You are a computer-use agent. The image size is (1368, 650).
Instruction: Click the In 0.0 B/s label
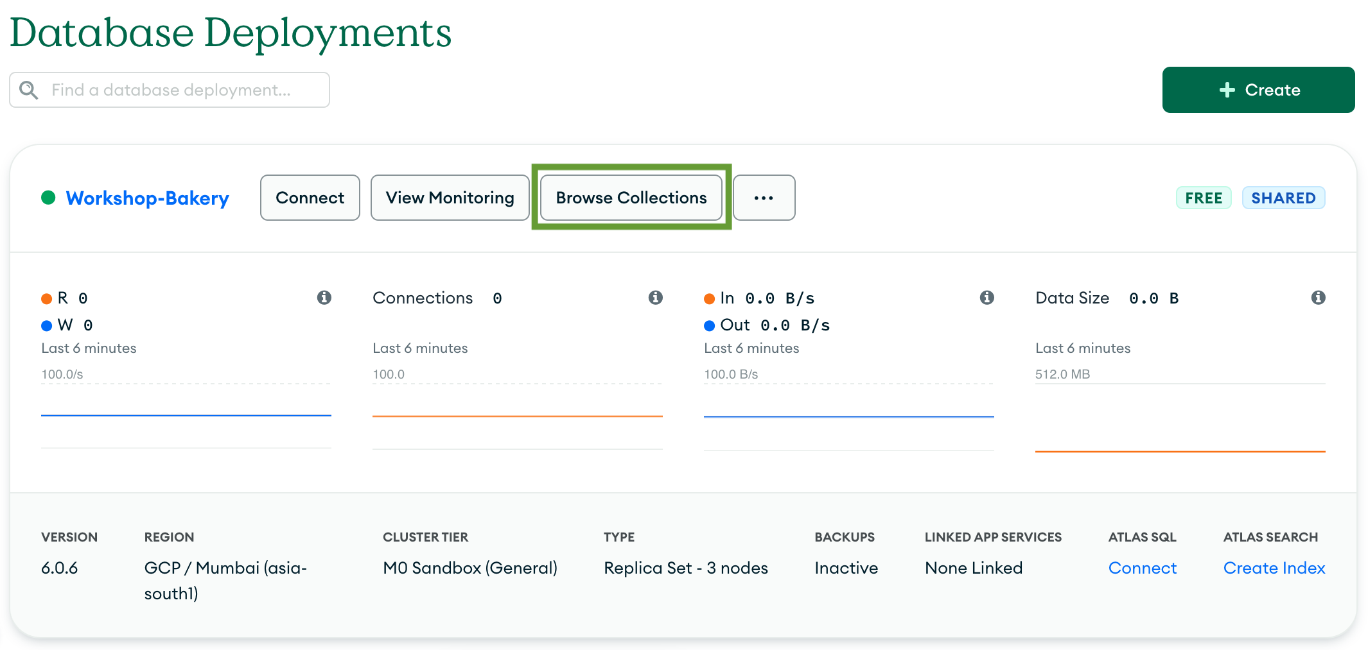coord(760,298)
